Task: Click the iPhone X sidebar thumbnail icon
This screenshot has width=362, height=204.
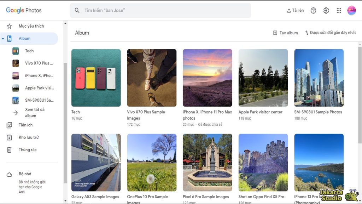Action: point(16,76)
